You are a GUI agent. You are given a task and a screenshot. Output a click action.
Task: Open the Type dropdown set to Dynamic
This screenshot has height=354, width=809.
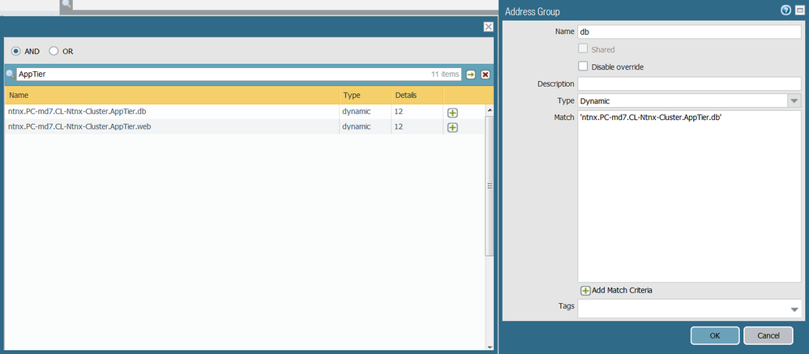click(794, 101)
